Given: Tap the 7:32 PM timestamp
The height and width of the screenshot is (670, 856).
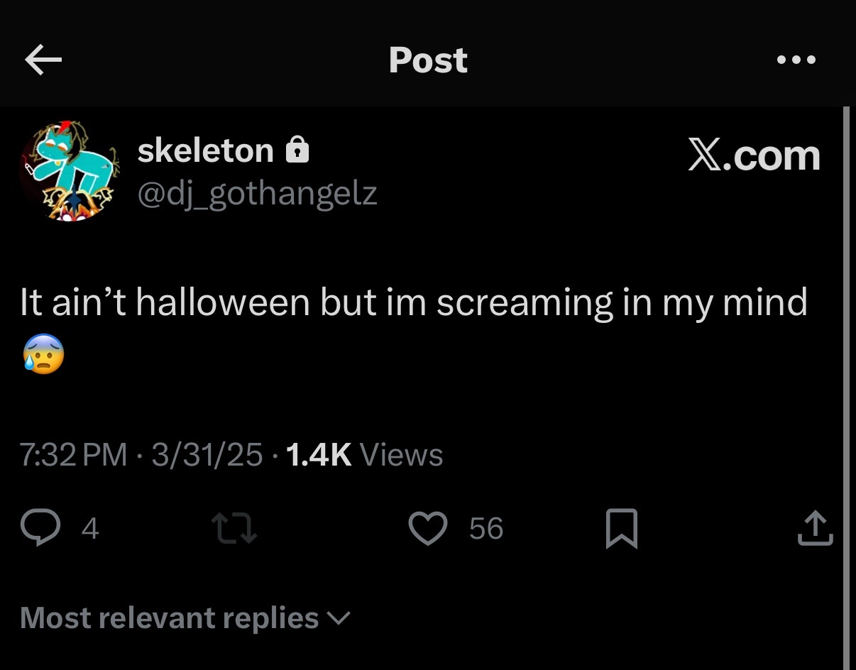Looking at the screenshot, I should (74, 455).
